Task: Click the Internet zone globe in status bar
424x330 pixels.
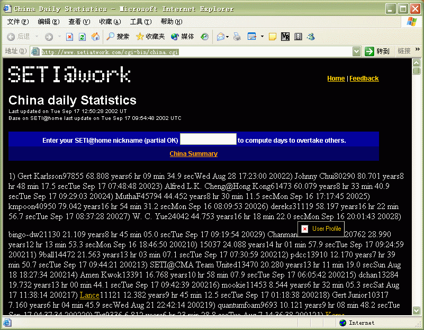Action: click(x=342, y=323)
